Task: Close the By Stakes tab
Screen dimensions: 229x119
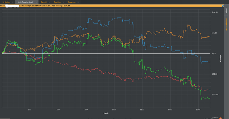Action: [x=13, y=2]
